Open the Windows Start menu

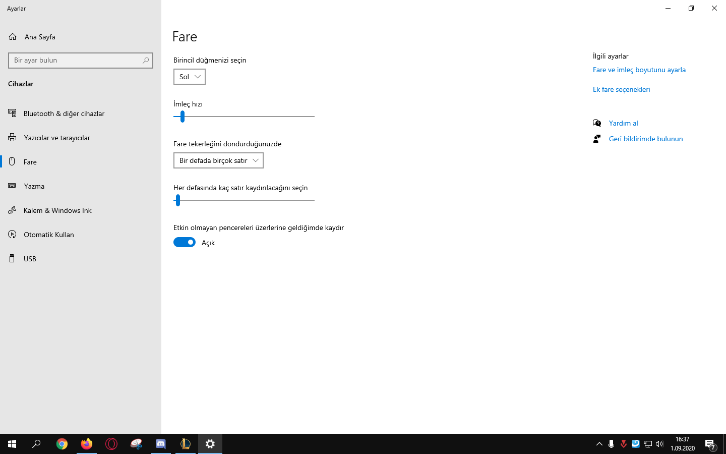click(x=12, y=444)
